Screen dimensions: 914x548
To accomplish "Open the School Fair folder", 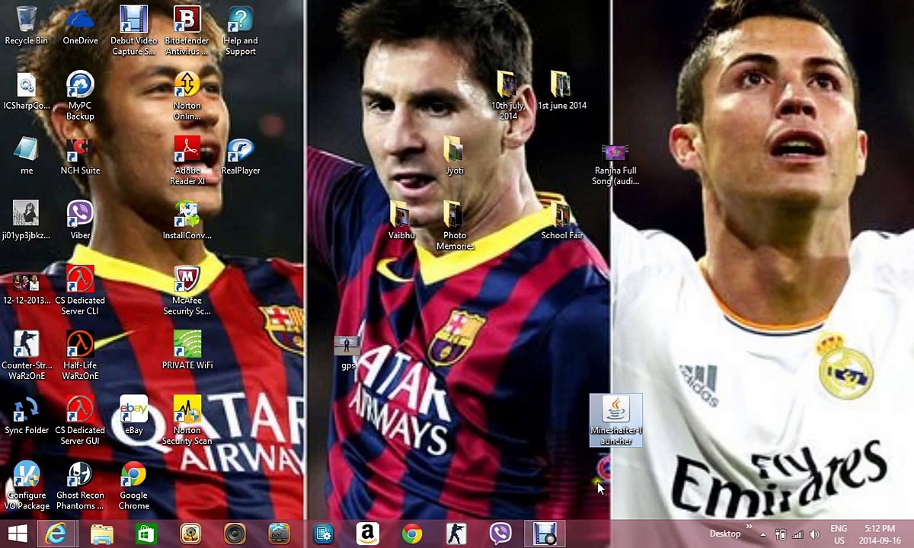I will pos(562,221).
